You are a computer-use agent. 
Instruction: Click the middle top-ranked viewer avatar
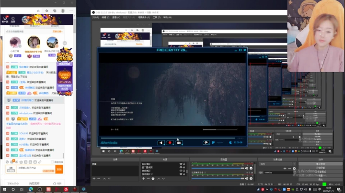34,42
